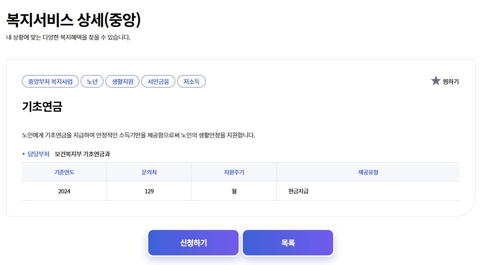Screen dimensions: 481x265
Task: Click the 저소득 category tag
Action: pos(191,81)
